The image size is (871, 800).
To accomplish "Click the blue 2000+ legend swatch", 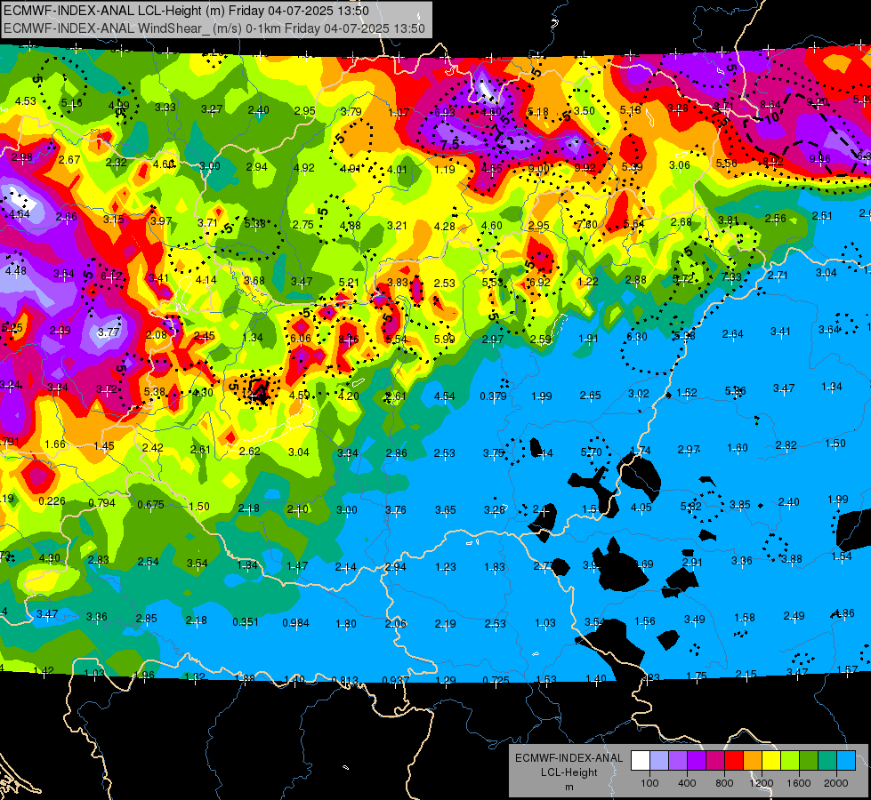I will (846, 760).
